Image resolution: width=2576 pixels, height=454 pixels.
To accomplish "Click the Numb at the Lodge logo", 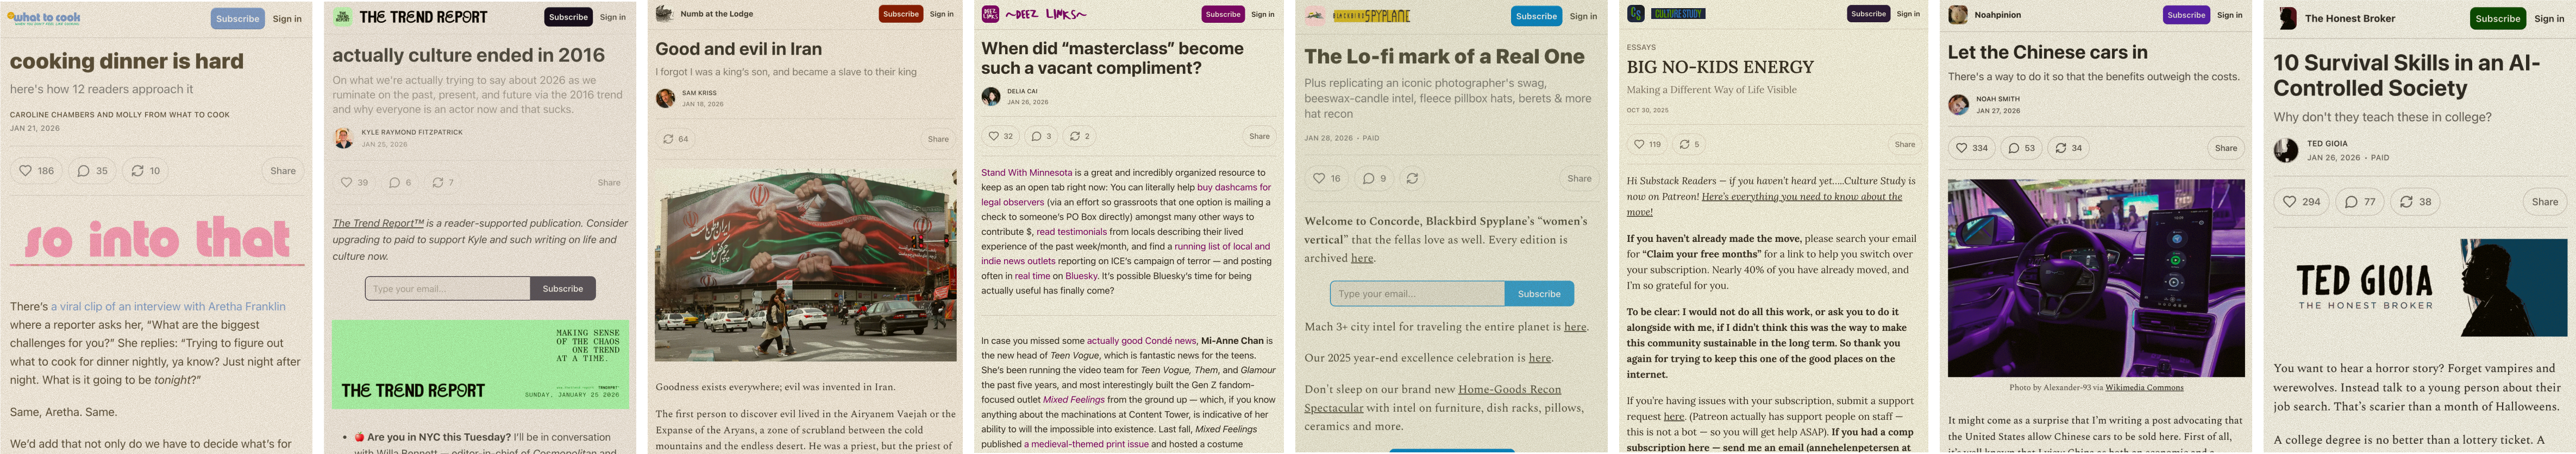I will pos(664,14).
